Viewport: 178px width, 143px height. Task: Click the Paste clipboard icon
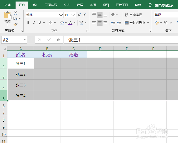(8, 15)
